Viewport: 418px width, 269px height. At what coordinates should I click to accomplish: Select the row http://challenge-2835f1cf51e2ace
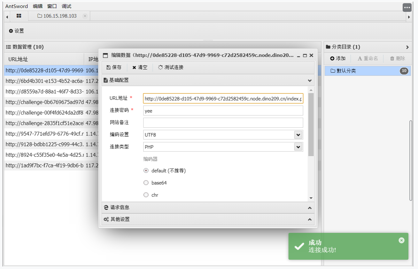(44, 123)
